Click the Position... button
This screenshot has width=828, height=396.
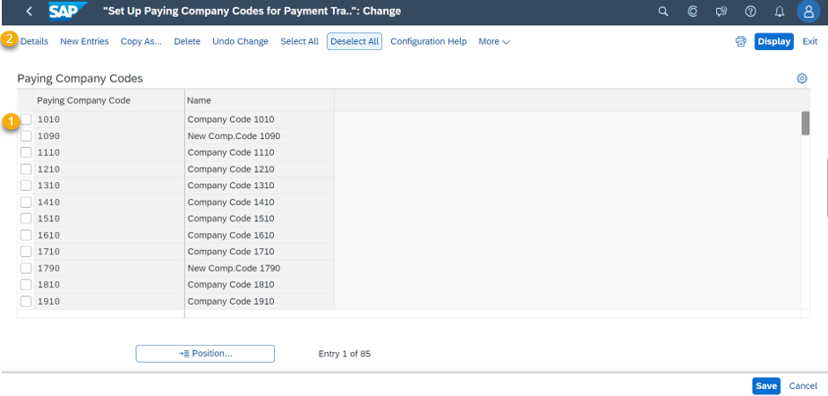pyautogui.click(x=205, y=354)
